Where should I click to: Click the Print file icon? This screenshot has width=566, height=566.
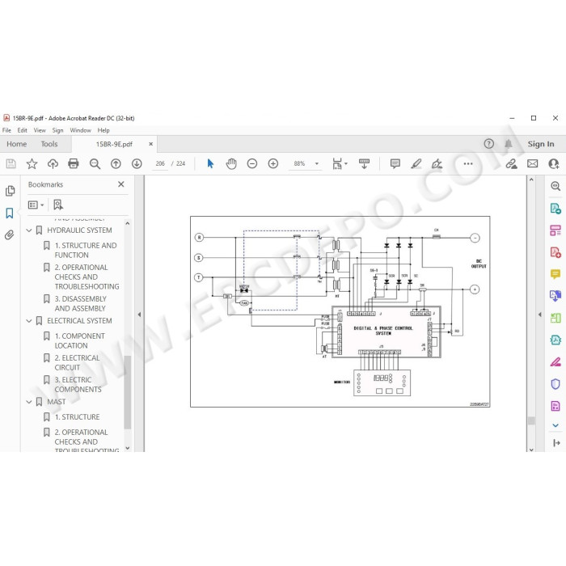(x=74, y=163)
